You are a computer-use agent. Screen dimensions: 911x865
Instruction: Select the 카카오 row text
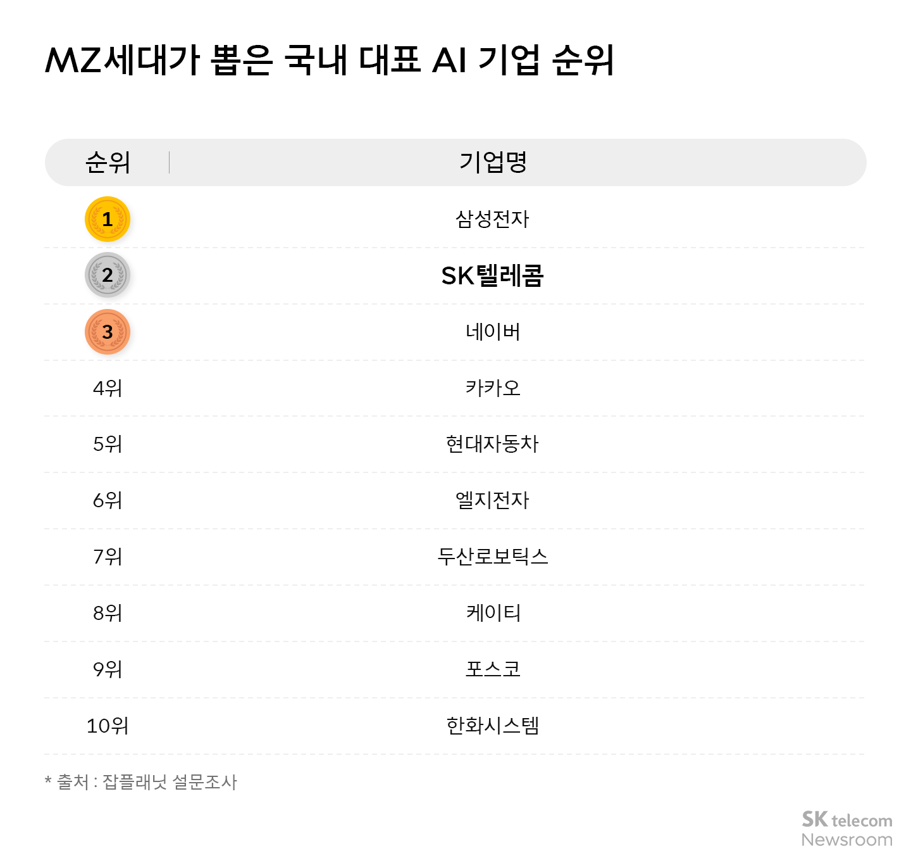[492, 388]
